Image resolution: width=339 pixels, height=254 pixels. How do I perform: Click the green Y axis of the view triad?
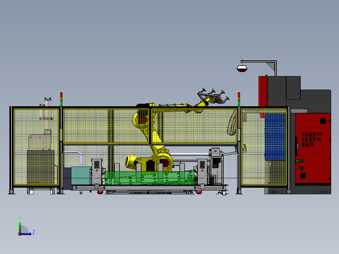click(20, 228)
